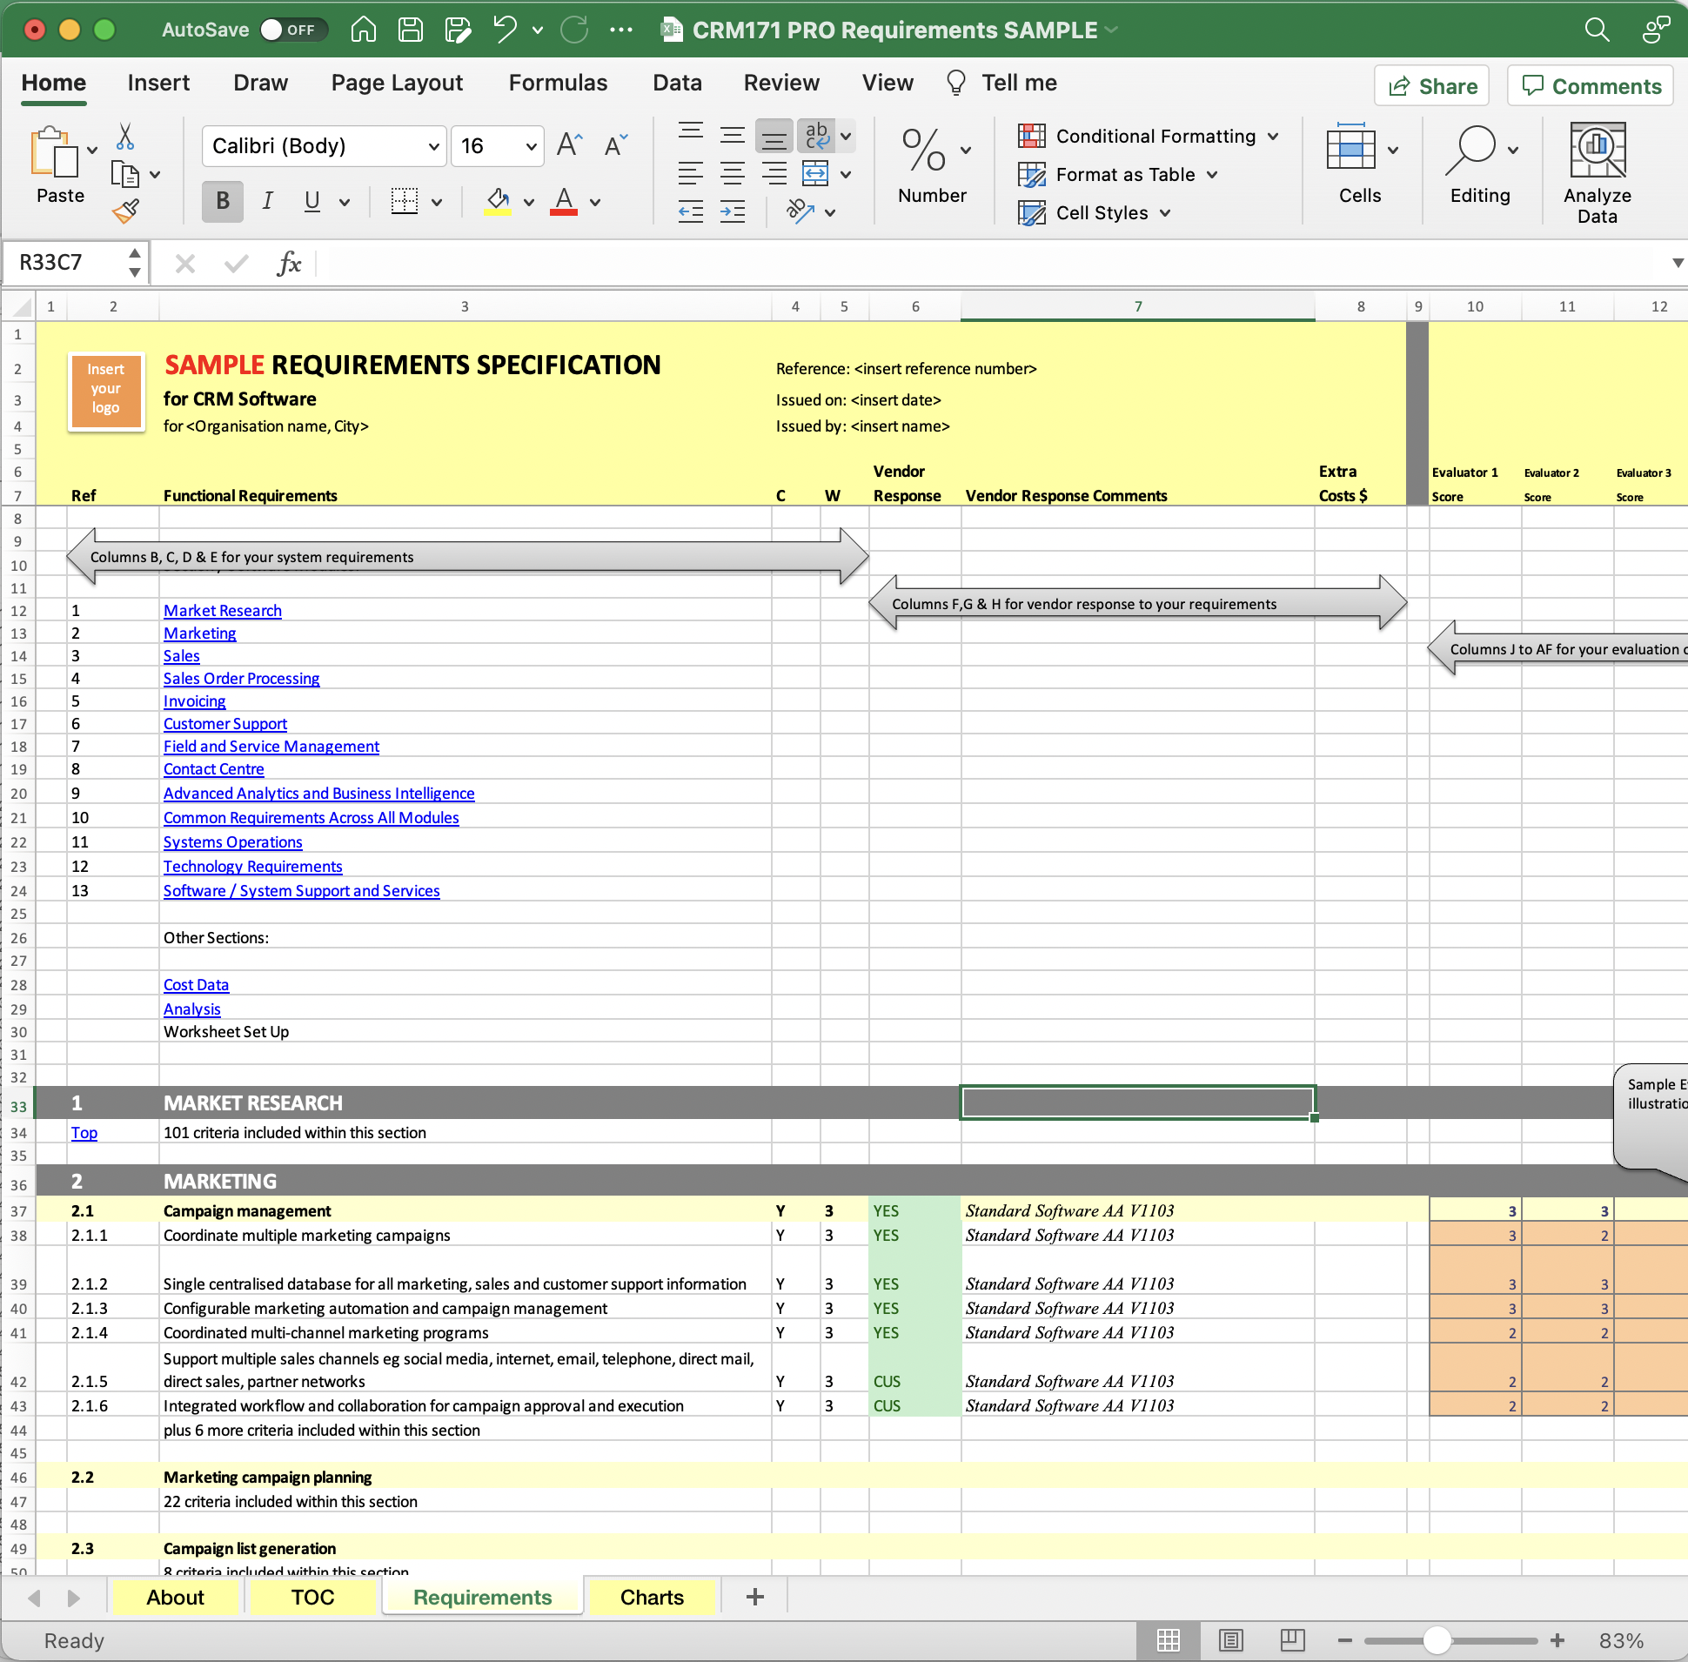The height and width of the screenshot is (1662, 1688).
Task: Click the Format Painter brush icon
Action: pyautogui.click(x=125, y=211)
